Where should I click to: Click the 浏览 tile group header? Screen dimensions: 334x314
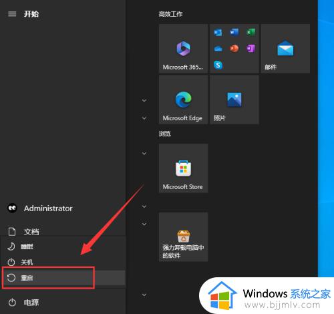tap(165, 134)
